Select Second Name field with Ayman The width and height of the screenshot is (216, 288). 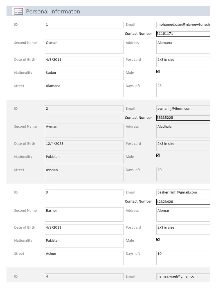pos(84,130)
